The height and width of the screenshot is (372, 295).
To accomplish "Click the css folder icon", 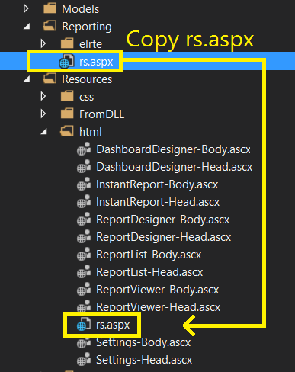I will [x=67, y=96].
